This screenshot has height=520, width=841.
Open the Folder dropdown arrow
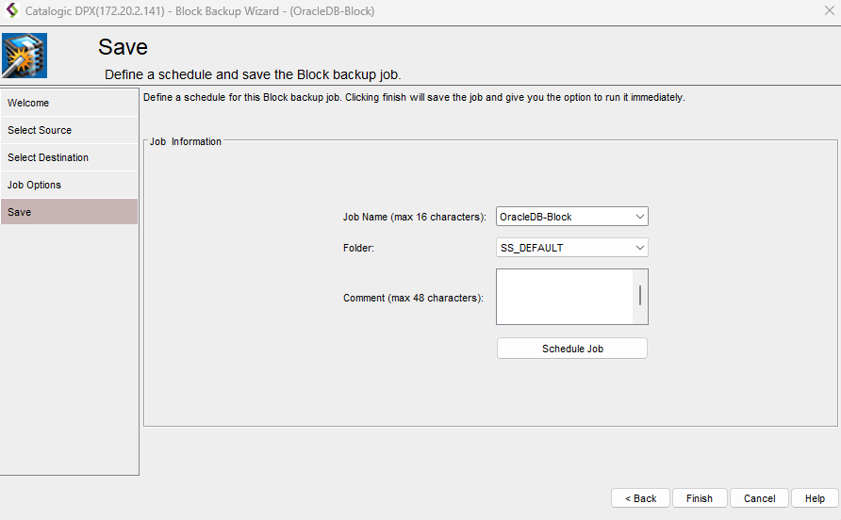(640, 248)
